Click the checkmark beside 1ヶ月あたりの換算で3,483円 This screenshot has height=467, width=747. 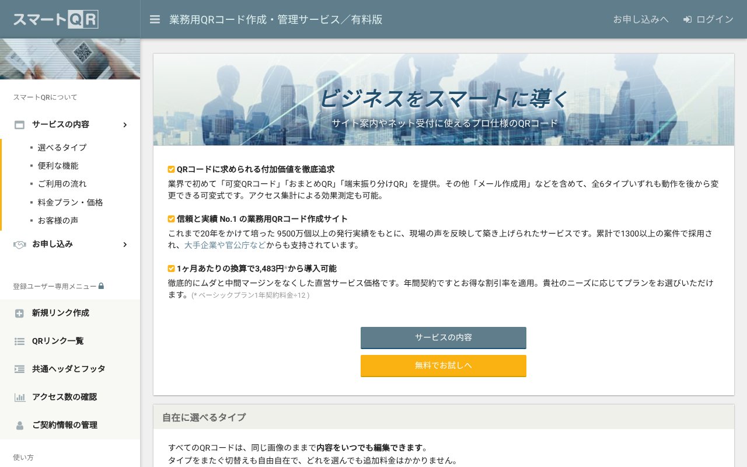coord(171,269)
